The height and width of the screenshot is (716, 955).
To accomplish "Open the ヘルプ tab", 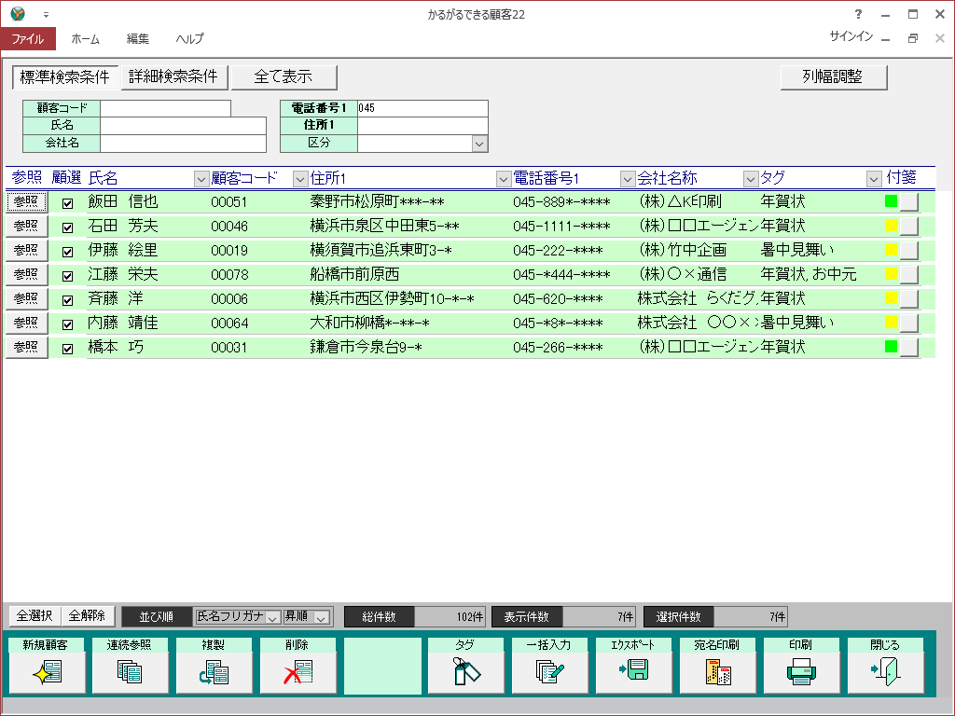I will (190, 38).
